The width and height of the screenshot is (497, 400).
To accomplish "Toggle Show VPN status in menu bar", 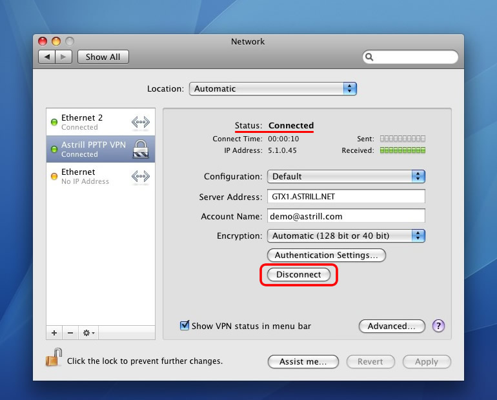I will pyautogui.click(x=185, y=326).
